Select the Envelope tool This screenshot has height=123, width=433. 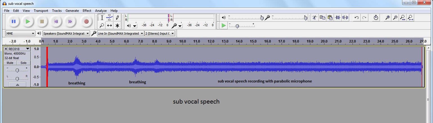click(109, 18)
